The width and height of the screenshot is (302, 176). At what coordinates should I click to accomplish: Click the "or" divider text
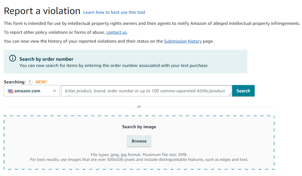tap(139, 106)
